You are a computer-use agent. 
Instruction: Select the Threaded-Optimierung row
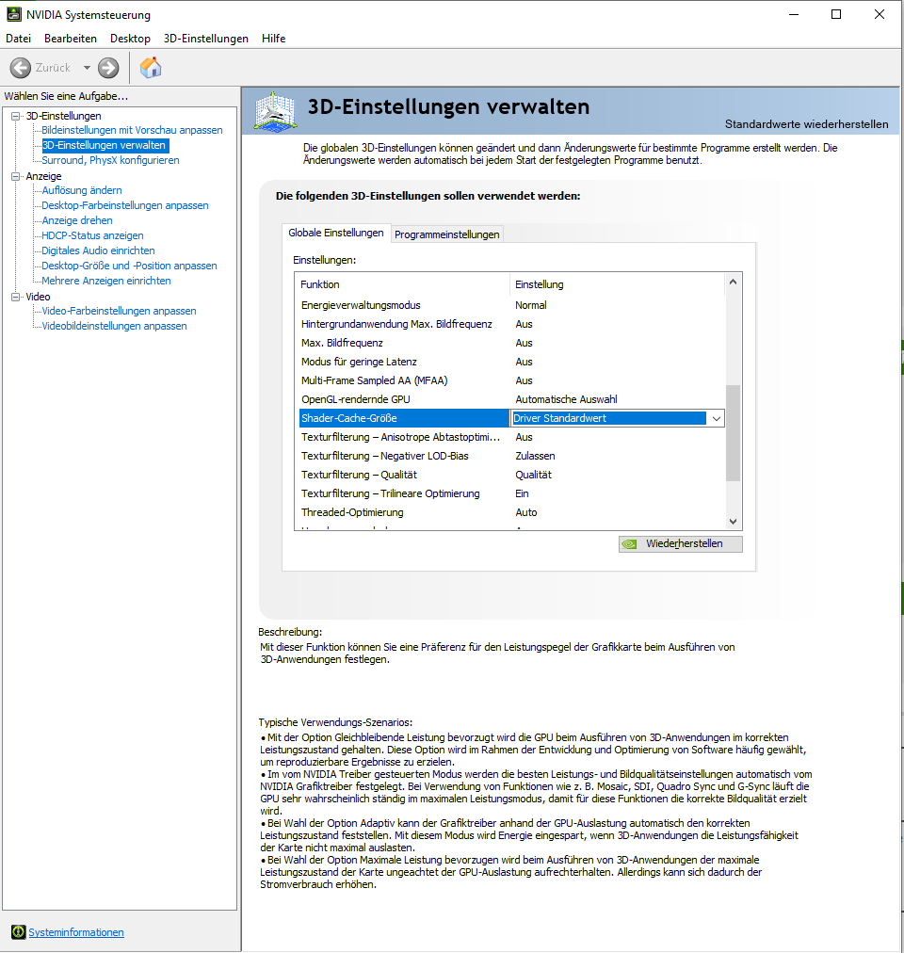pos(512,512)
